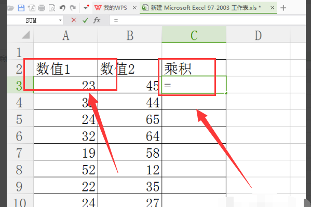
Task: Close the Excel 97-2003 工作表.xls tab
Action: point(273,8)
